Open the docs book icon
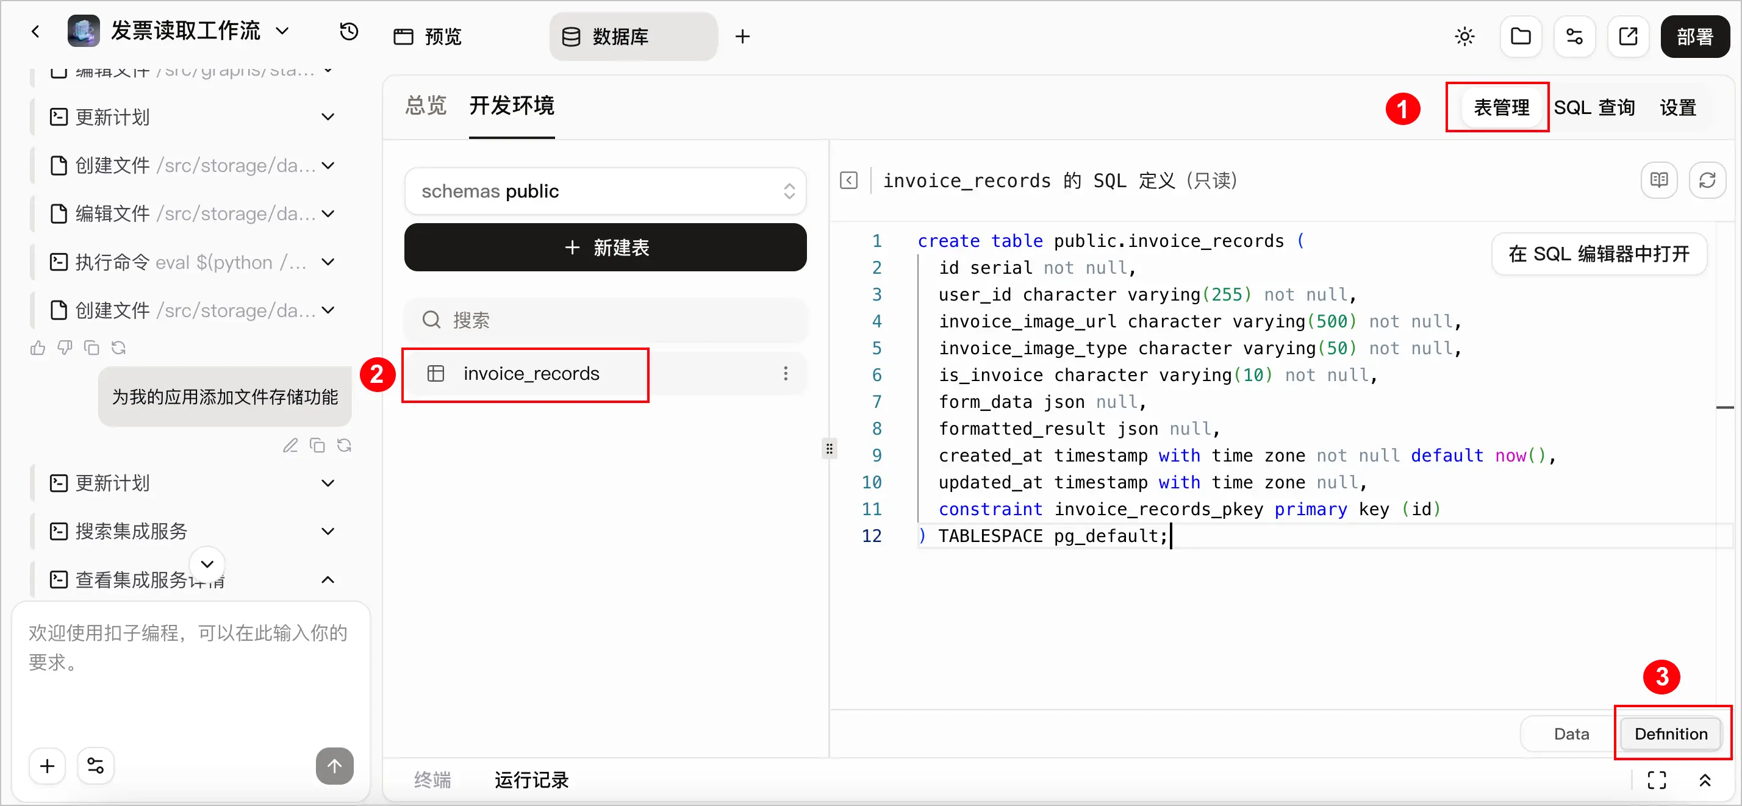Image resolution: width=1742 pixels, height=806 pixels. pos(1659,180)
